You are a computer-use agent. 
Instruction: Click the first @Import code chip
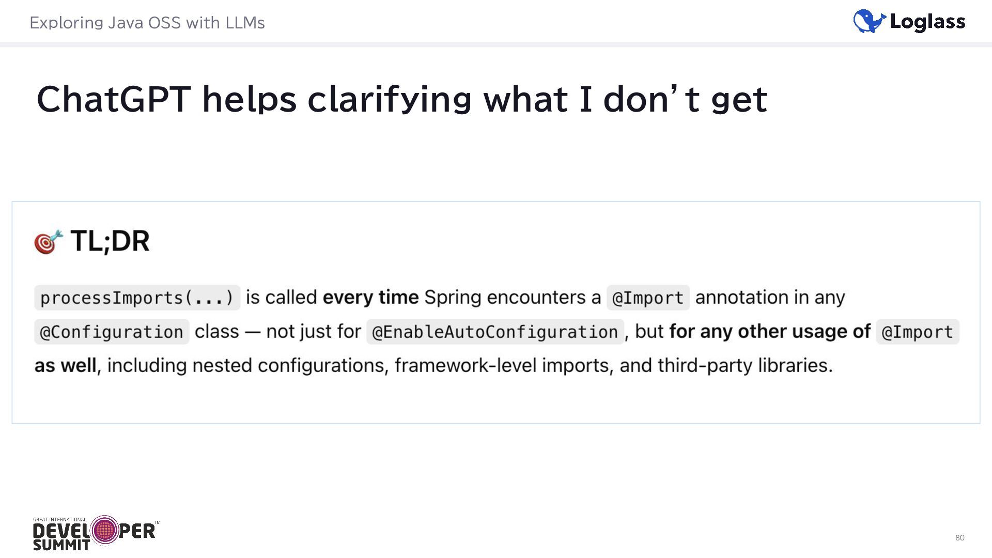pyautogui.click(x=648, y=298)
